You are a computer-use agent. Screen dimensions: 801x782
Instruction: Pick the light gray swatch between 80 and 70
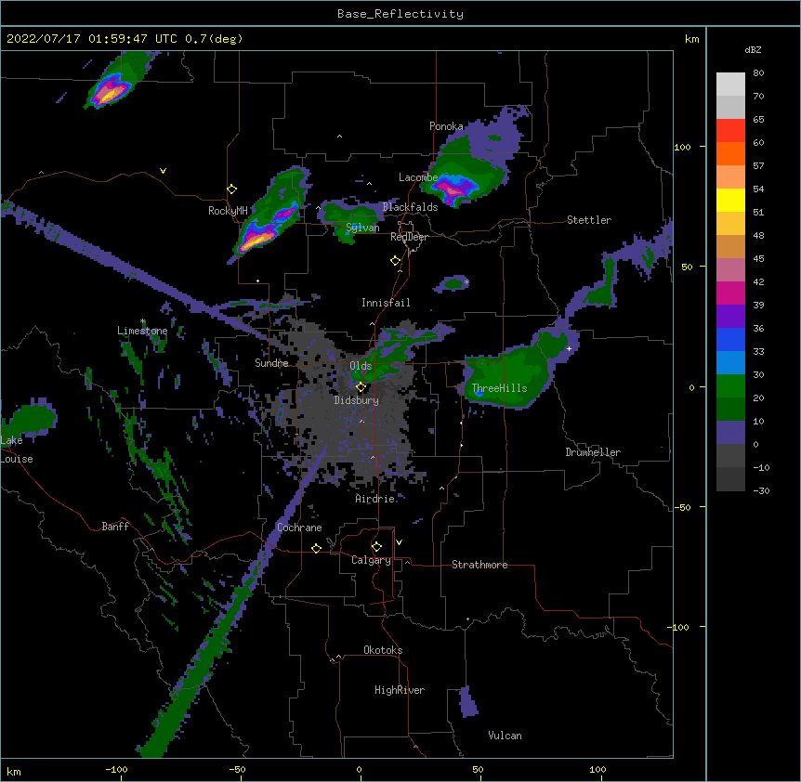pos(730,85)
